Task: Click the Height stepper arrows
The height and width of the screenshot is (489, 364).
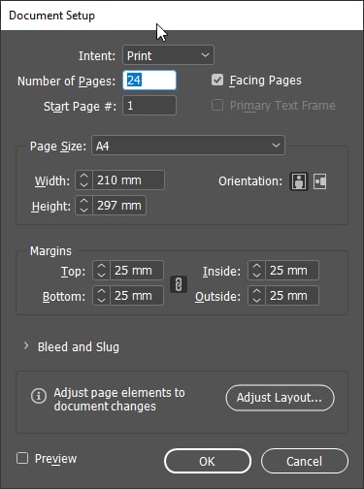Action: tap(83, 206)
